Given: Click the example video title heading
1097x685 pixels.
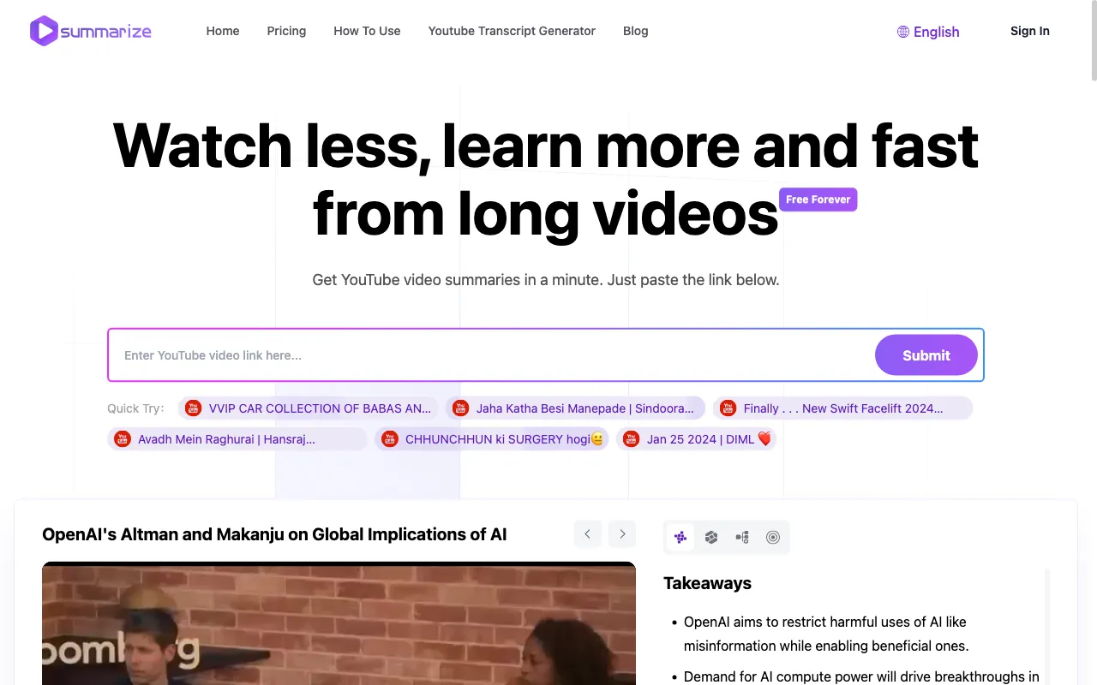Looking at the screenshot, I should (274, 534).
